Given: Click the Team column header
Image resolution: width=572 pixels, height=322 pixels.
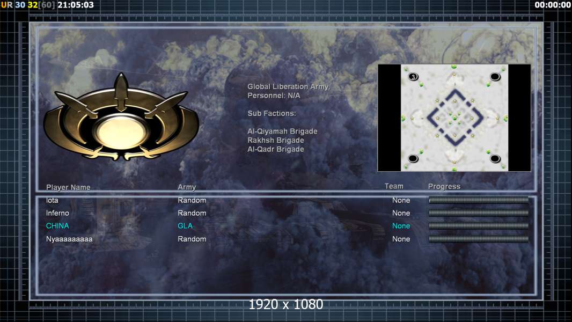Looking at the screenshot, I should click(x=394, y=186).
